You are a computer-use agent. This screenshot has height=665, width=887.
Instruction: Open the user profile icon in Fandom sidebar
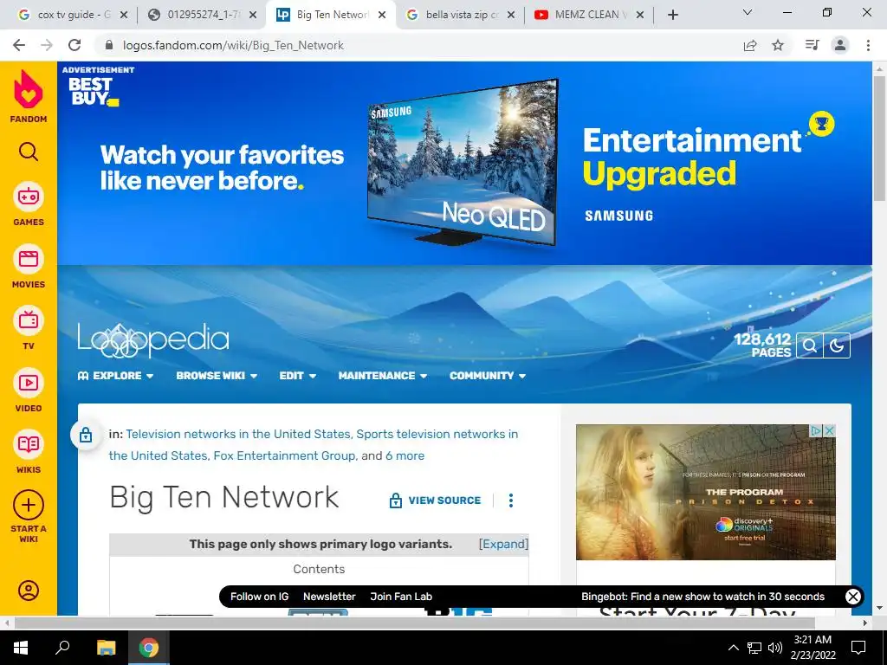point(29,591)
